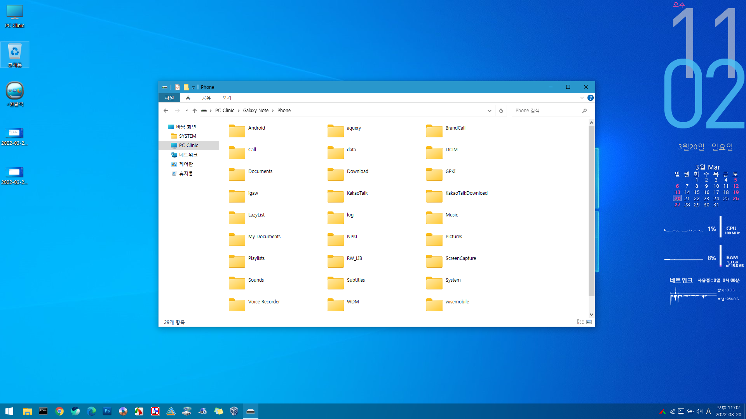
Task: Click the scroll down arrow of file list
Action: 591,315
